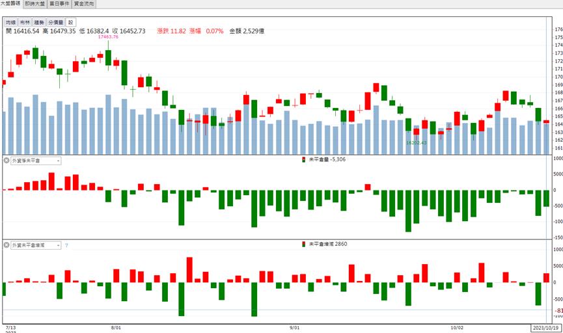Open the 外資淨未平倉 indicator dropdown
The image size is (563, 333).
pyautogui.click(x=36, y=161)
